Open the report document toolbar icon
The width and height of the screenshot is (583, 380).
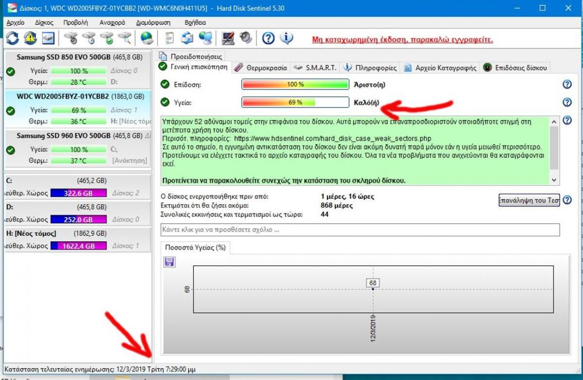tap(169, 38)
